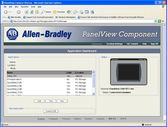Open FactoryTalk ViewPoint link in links bar

tap(111, 17)
